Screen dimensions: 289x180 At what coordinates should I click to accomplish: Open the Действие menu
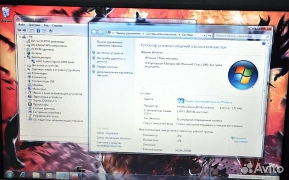click(34, 25)
